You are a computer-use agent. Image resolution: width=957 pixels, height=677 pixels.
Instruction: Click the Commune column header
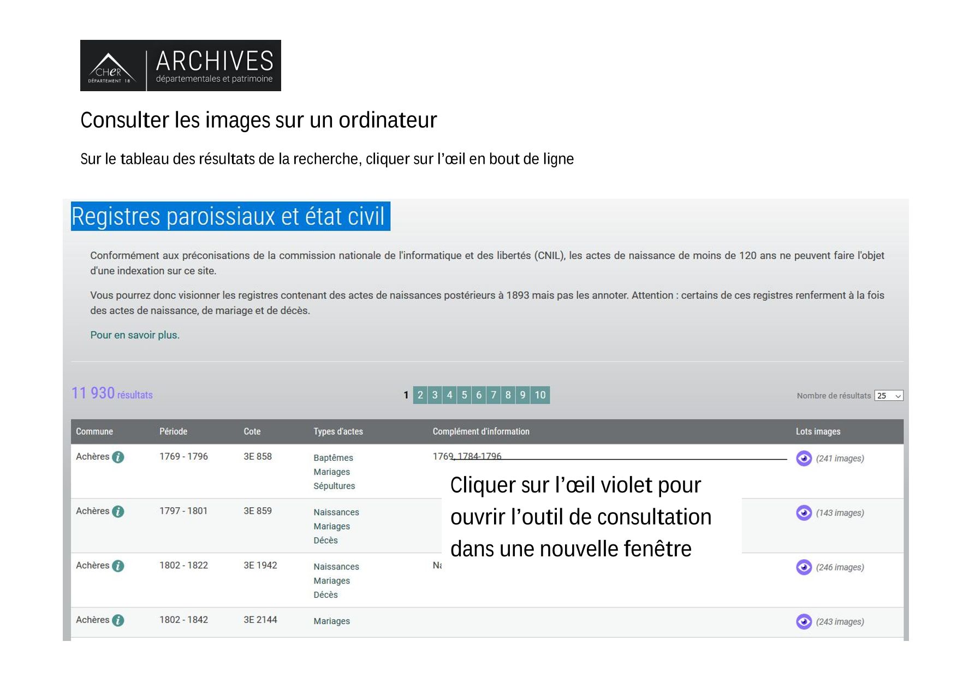94,431
